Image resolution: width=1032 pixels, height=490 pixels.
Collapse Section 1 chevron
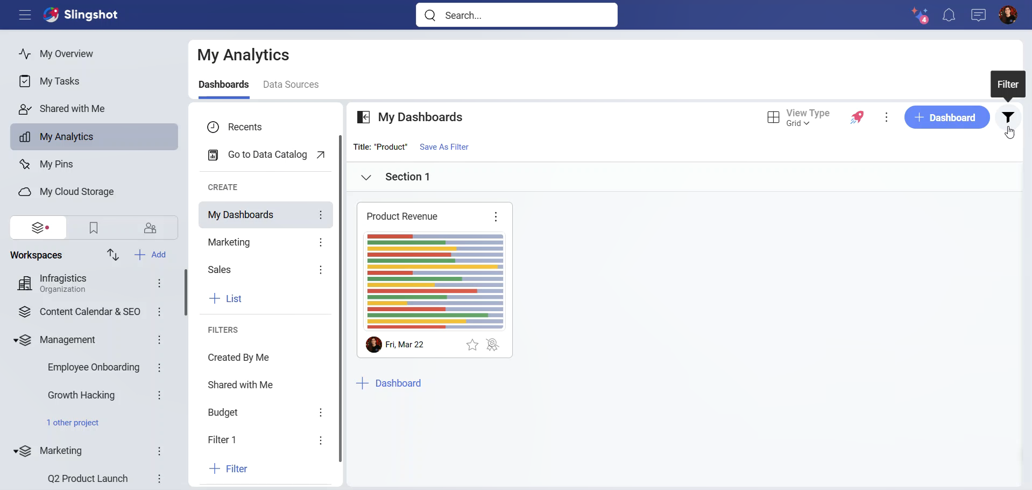366,177
